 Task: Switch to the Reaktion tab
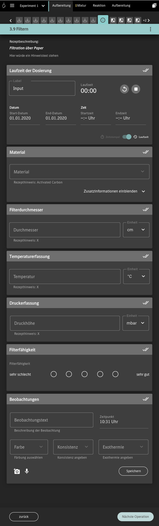pos(99,6)
